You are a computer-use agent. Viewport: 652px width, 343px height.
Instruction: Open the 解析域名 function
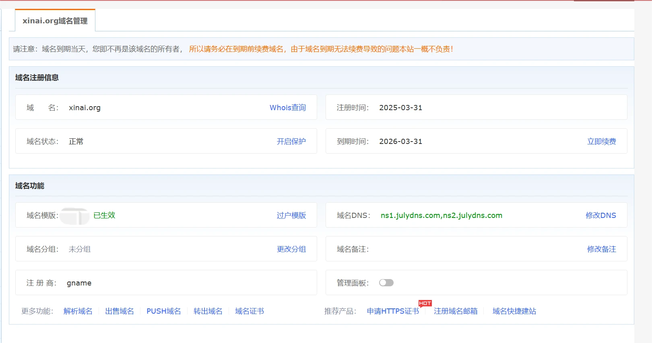pyautogui.click(x=78, y=311)
